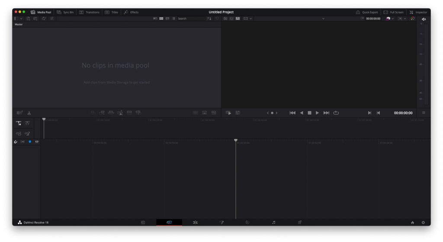Image resolution: width=443 pixels, height=242 pixels.
Task: Switch media pool to filmstrip view
Action: 167,19
